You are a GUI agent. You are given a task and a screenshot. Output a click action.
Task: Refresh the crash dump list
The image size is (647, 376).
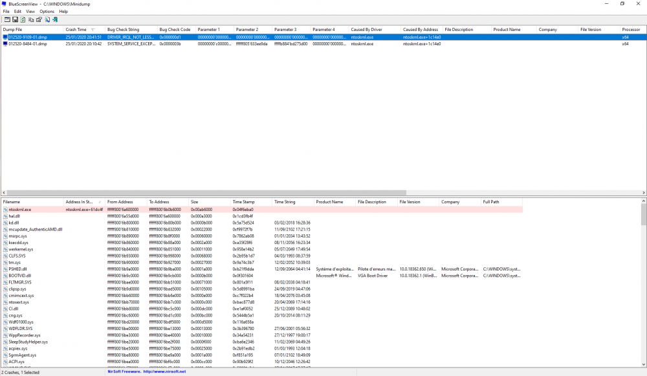(23, 19)
